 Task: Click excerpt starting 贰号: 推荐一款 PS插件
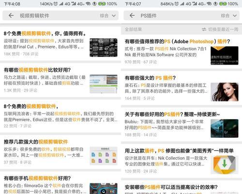pyautogui.click(x=166, y=52)
